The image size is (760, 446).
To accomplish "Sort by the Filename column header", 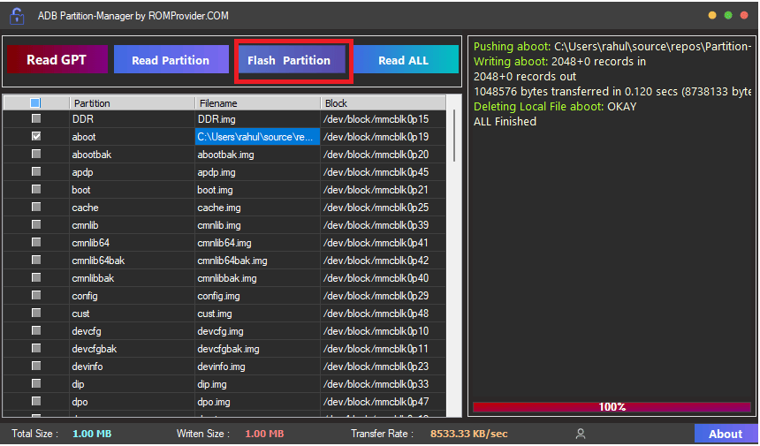I will (257, 103).
